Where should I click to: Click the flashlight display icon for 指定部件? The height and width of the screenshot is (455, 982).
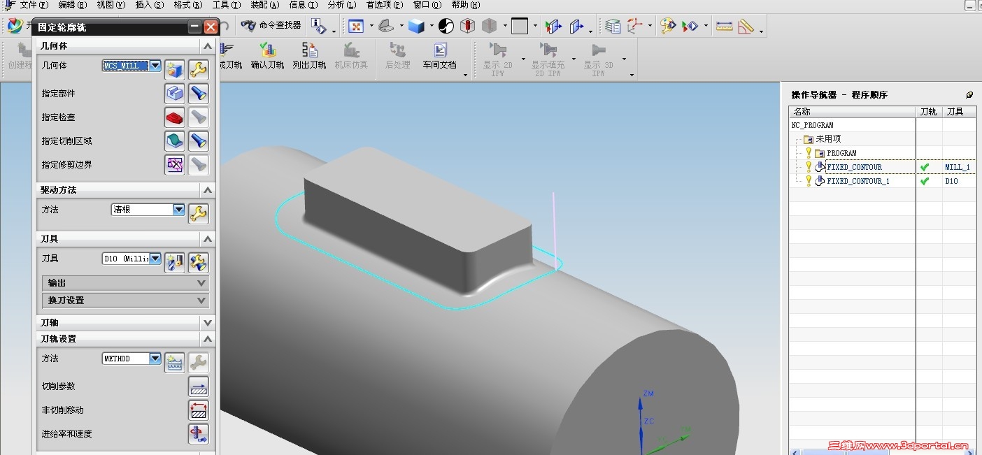pos(199,94)
